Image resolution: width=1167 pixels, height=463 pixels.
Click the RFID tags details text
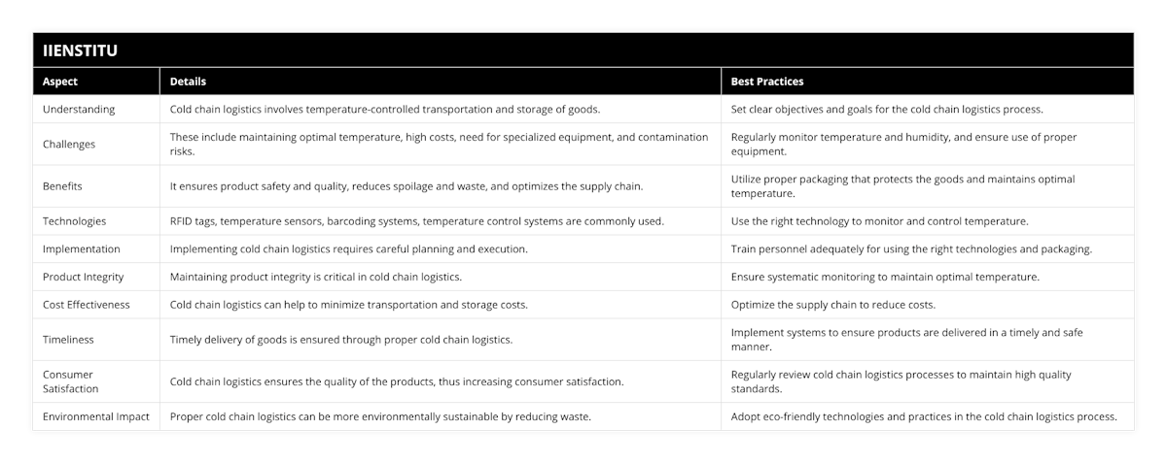coord(417,221)
